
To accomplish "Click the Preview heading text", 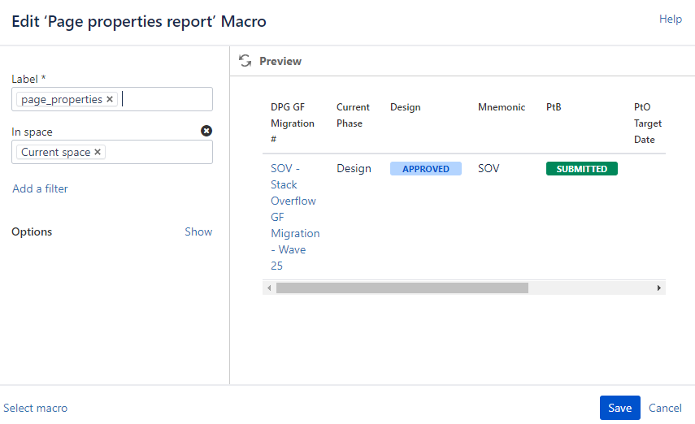I will [280, 61].
